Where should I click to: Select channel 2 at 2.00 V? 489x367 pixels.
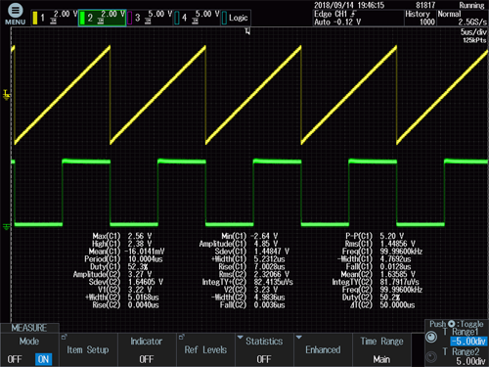(103, 18)
